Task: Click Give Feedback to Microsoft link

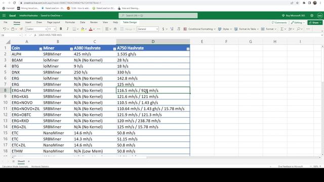Action: pyautogui.click(x=290, y=166)
